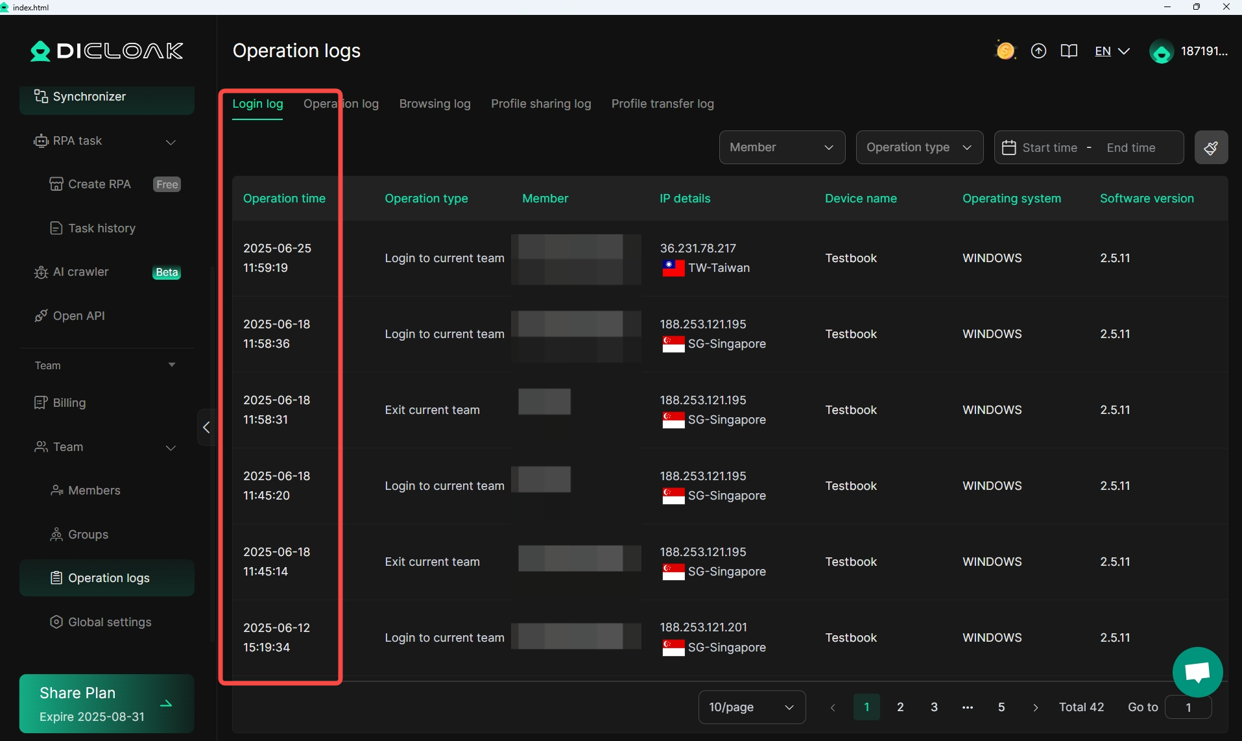Switch to the Profile sharing log tab

(541, 104)
